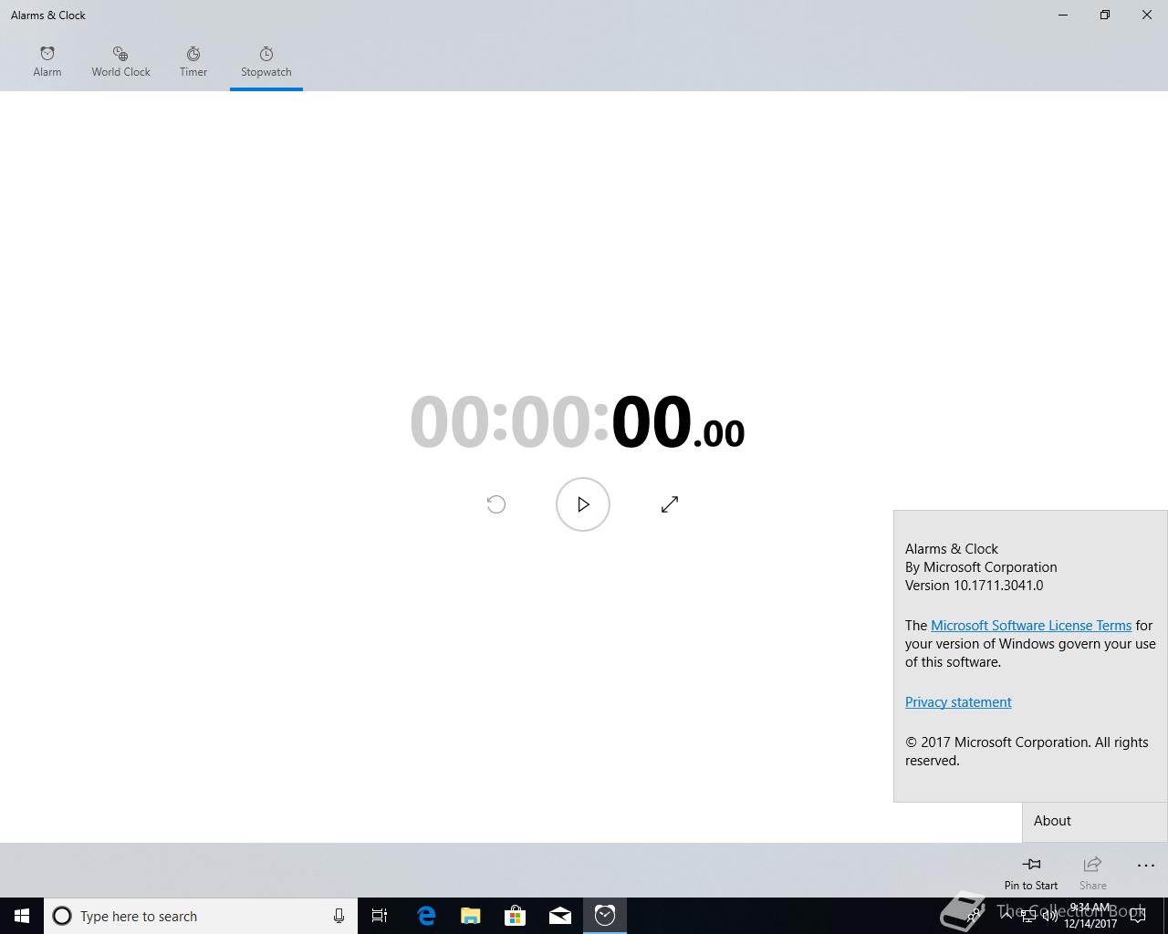
Task: Activate the search microphone icon
Action: [339, 916]
